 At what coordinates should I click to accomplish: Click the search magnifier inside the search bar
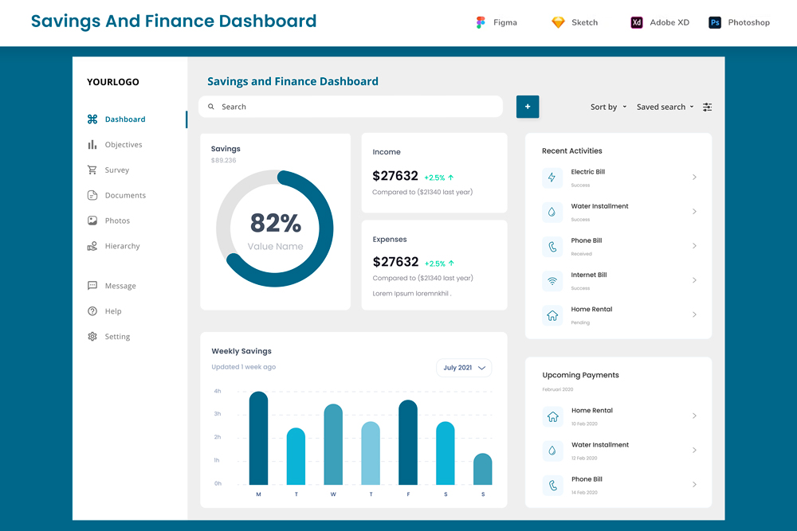[210, 106]
